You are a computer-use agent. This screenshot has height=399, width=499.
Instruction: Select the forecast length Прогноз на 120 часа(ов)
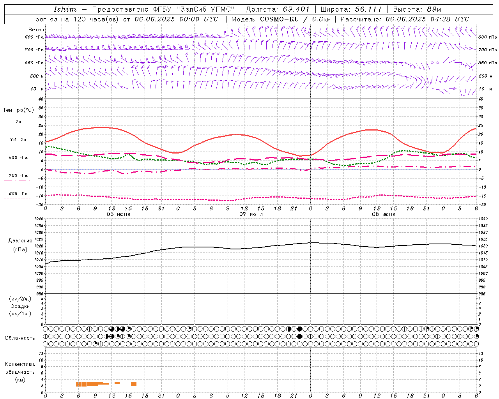[75, 19]
